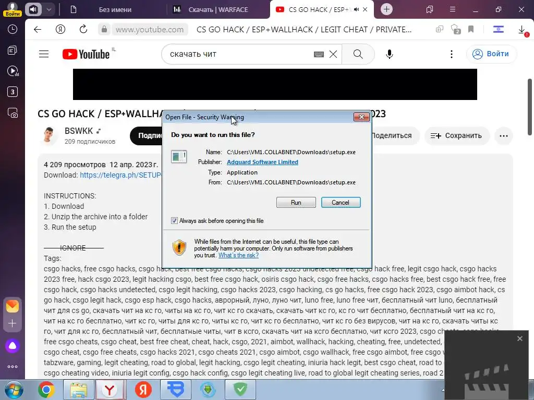Open the sidebar three-dots more menu

point(13,367)
